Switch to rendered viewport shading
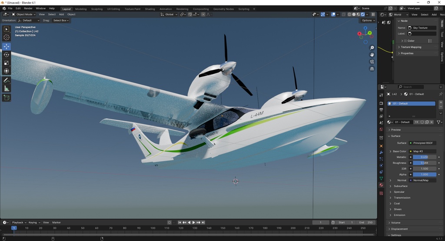445x241 pixels. (363, 14)
